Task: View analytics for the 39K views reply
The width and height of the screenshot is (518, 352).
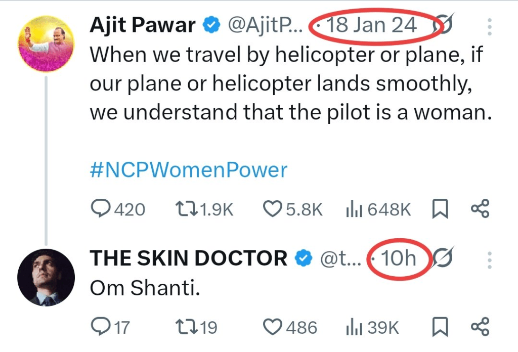Action: click(352, 328)
